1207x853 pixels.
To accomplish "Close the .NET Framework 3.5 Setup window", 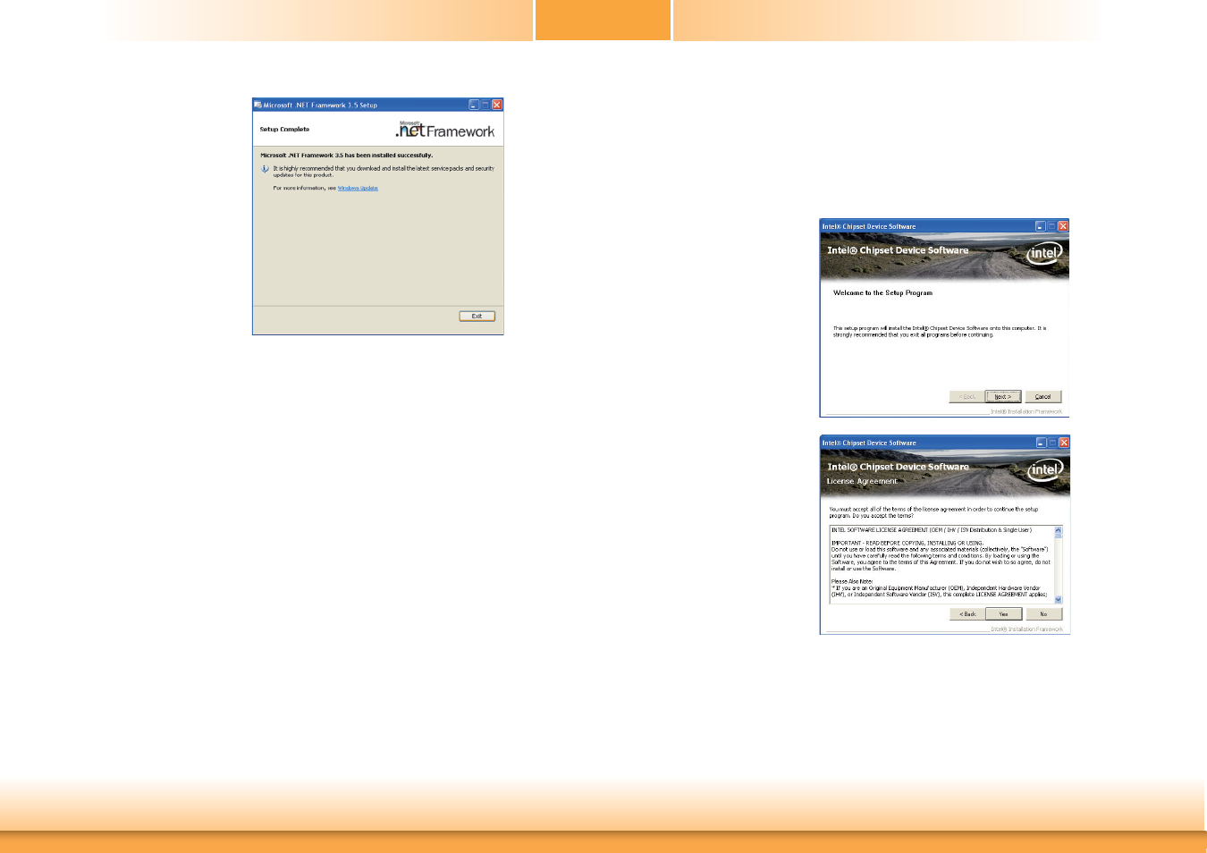I will point(497,105).
